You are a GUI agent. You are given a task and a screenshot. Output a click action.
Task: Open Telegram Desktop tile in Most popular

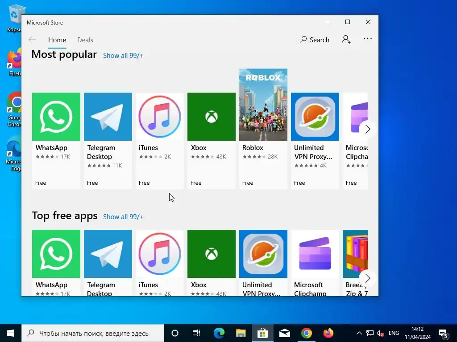(x=108, y=141)
